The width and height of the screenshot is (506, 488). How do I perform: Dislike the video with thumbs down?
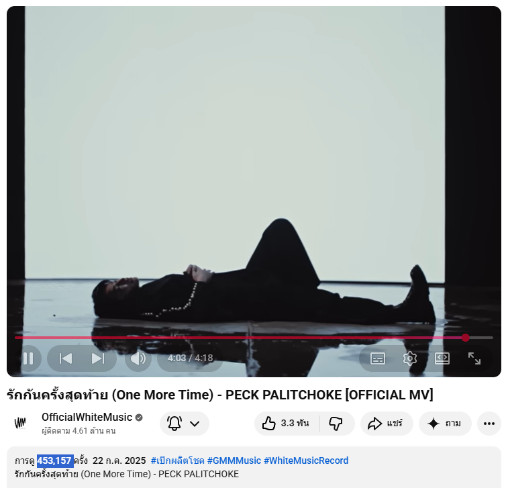[337, 424]
